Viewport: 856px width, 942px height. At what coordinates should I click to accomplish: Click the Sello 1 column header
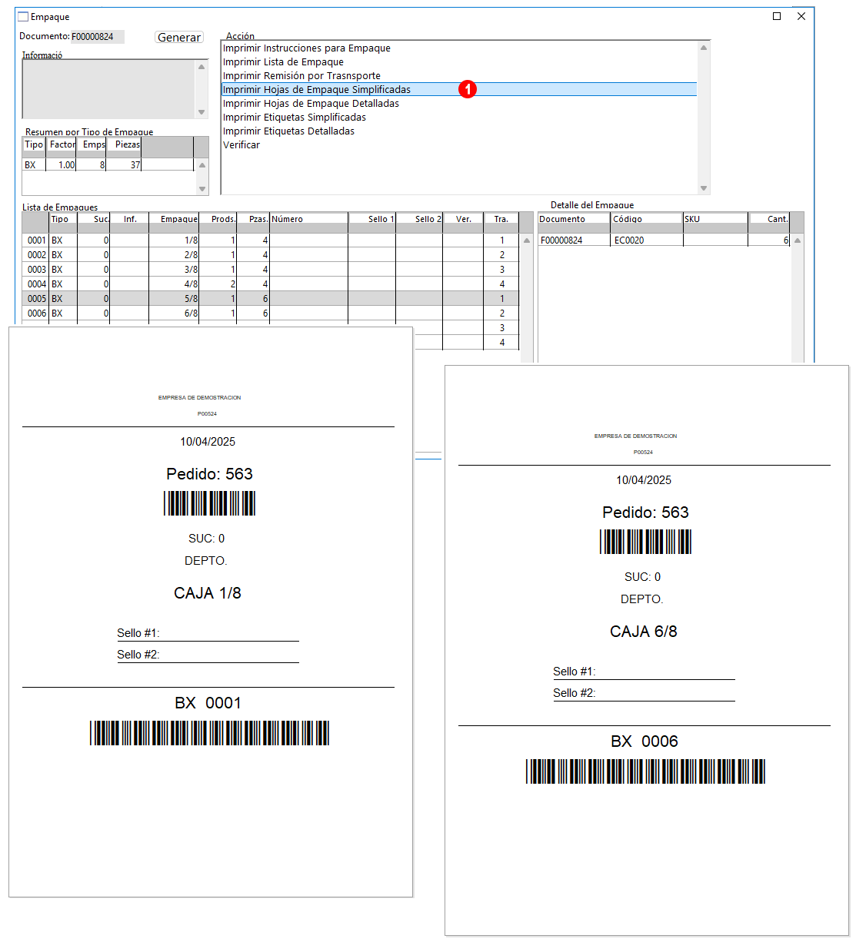click(372, 219)
